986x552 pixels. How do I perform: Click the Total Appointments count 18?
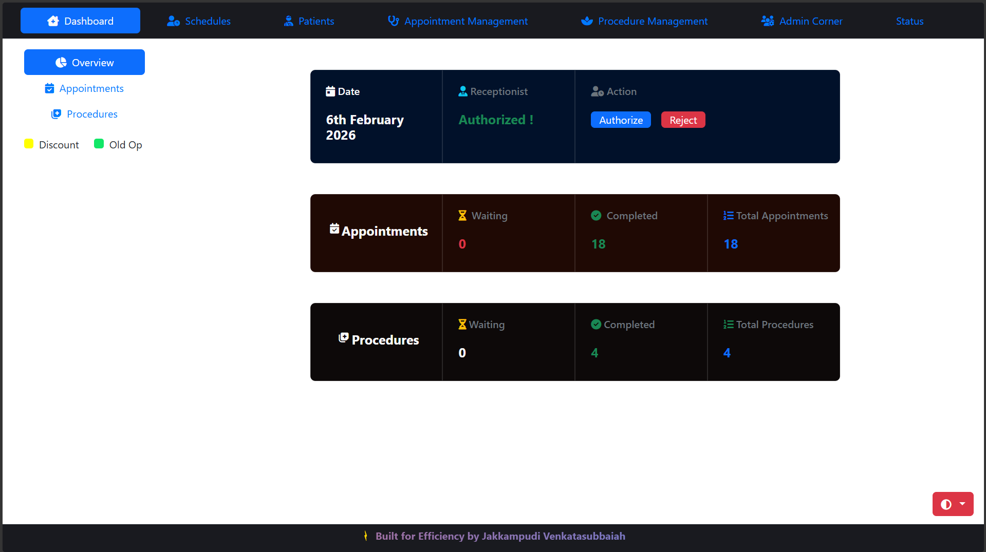pyautogui.click(x=731, y=244)
